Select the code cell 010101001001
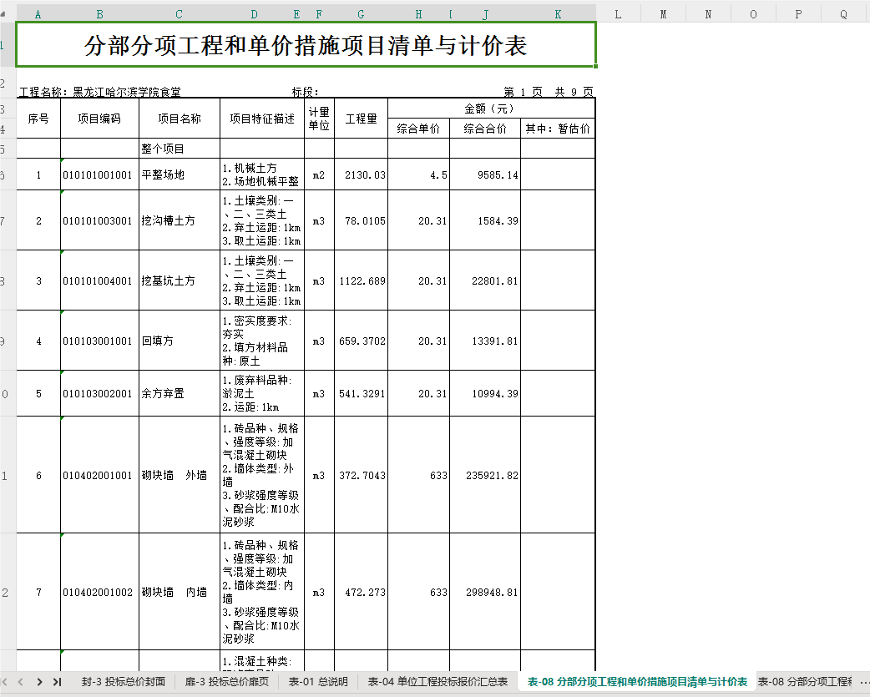Image resolution: width=870 pixels, height=697 pixels. (x=99, y=174)
